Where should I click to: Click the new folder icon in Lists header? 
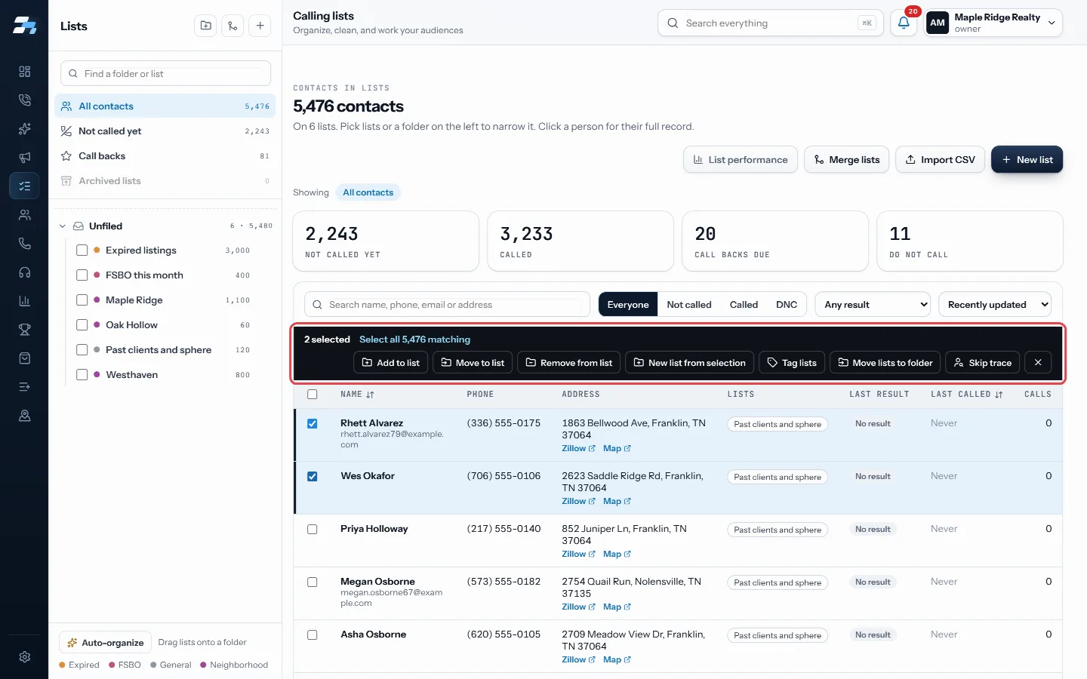206,26
